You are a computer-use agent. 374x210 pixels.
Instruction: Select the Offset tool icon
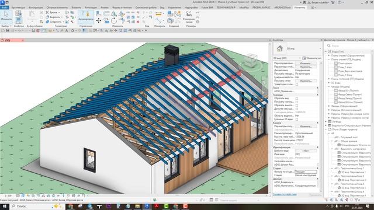point(106,14)
